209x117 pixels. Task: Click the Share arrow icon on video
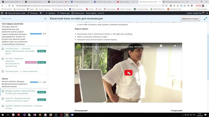tap(175, 46)
